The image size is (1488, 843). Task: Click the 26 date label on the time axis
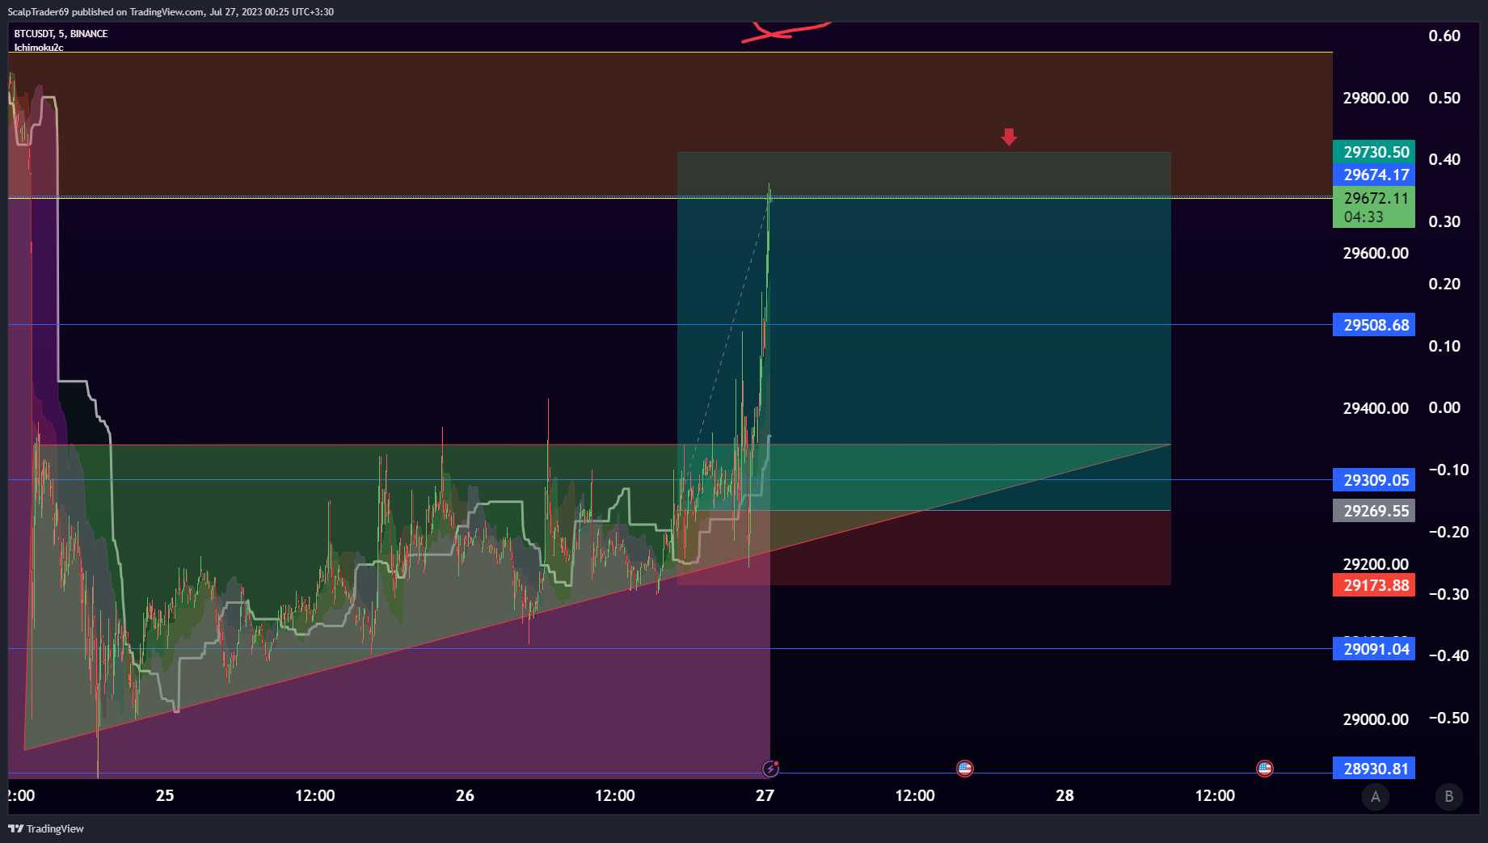(x=465, y=795)
